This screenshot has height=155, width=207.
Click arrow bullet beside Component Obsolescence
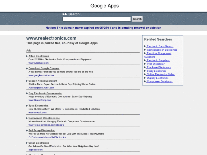pyautogui.click(x=27, y=118)
